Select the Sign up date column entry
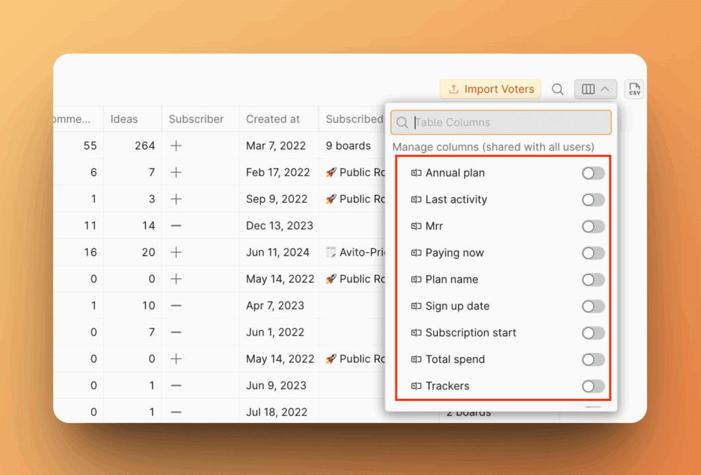 click(457, 306)
